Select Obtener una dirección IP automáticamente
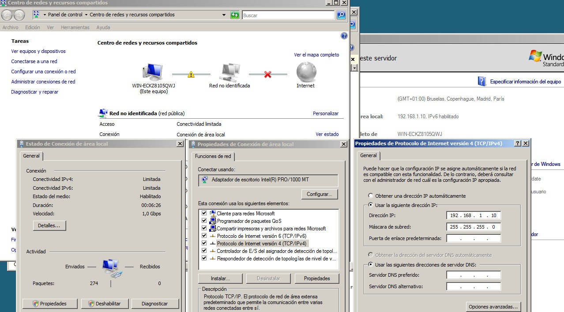Screen dimensions: 564x312 coord(371,196)
